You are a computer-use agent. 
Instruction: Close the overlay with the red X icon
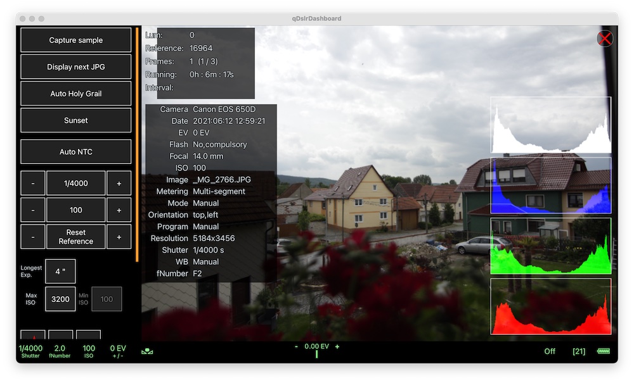pyautogui.click(x=605, y=39)
